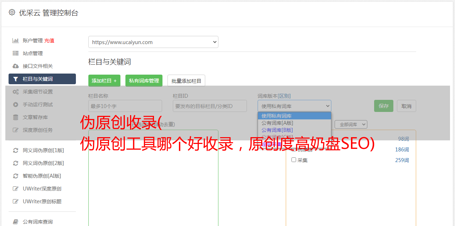455x226 pixels.
Task: Click the 批量添加栏目 button
Action: (x=186, y=81)
